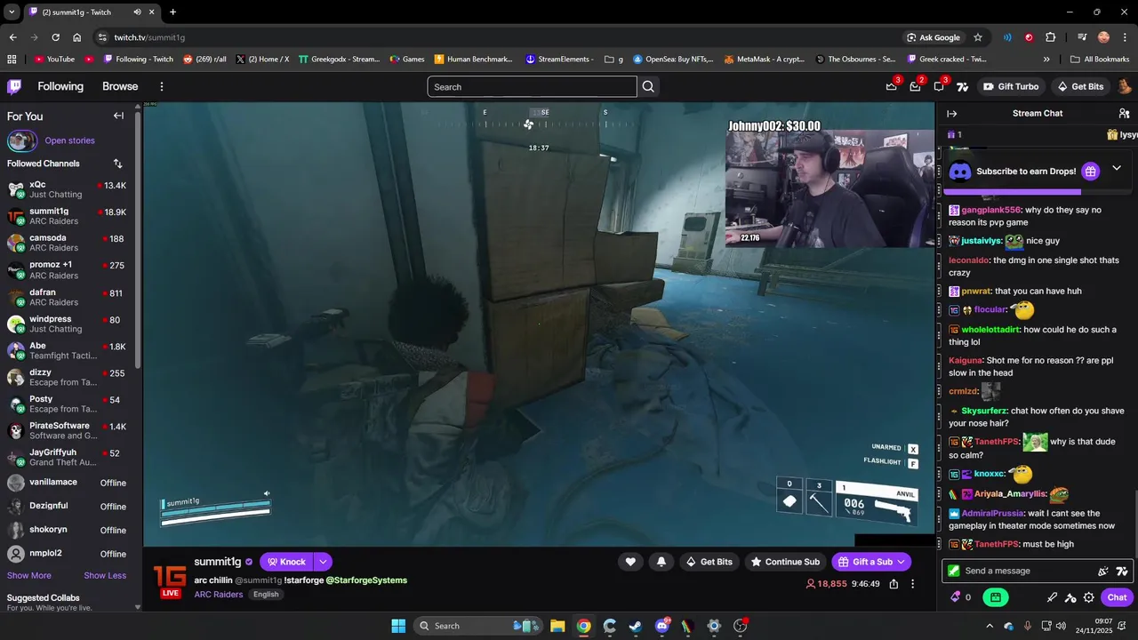Screen dimensions: 1138x640
Task: Open the stream options three-dot menu
Action: (x=912, y=584)
